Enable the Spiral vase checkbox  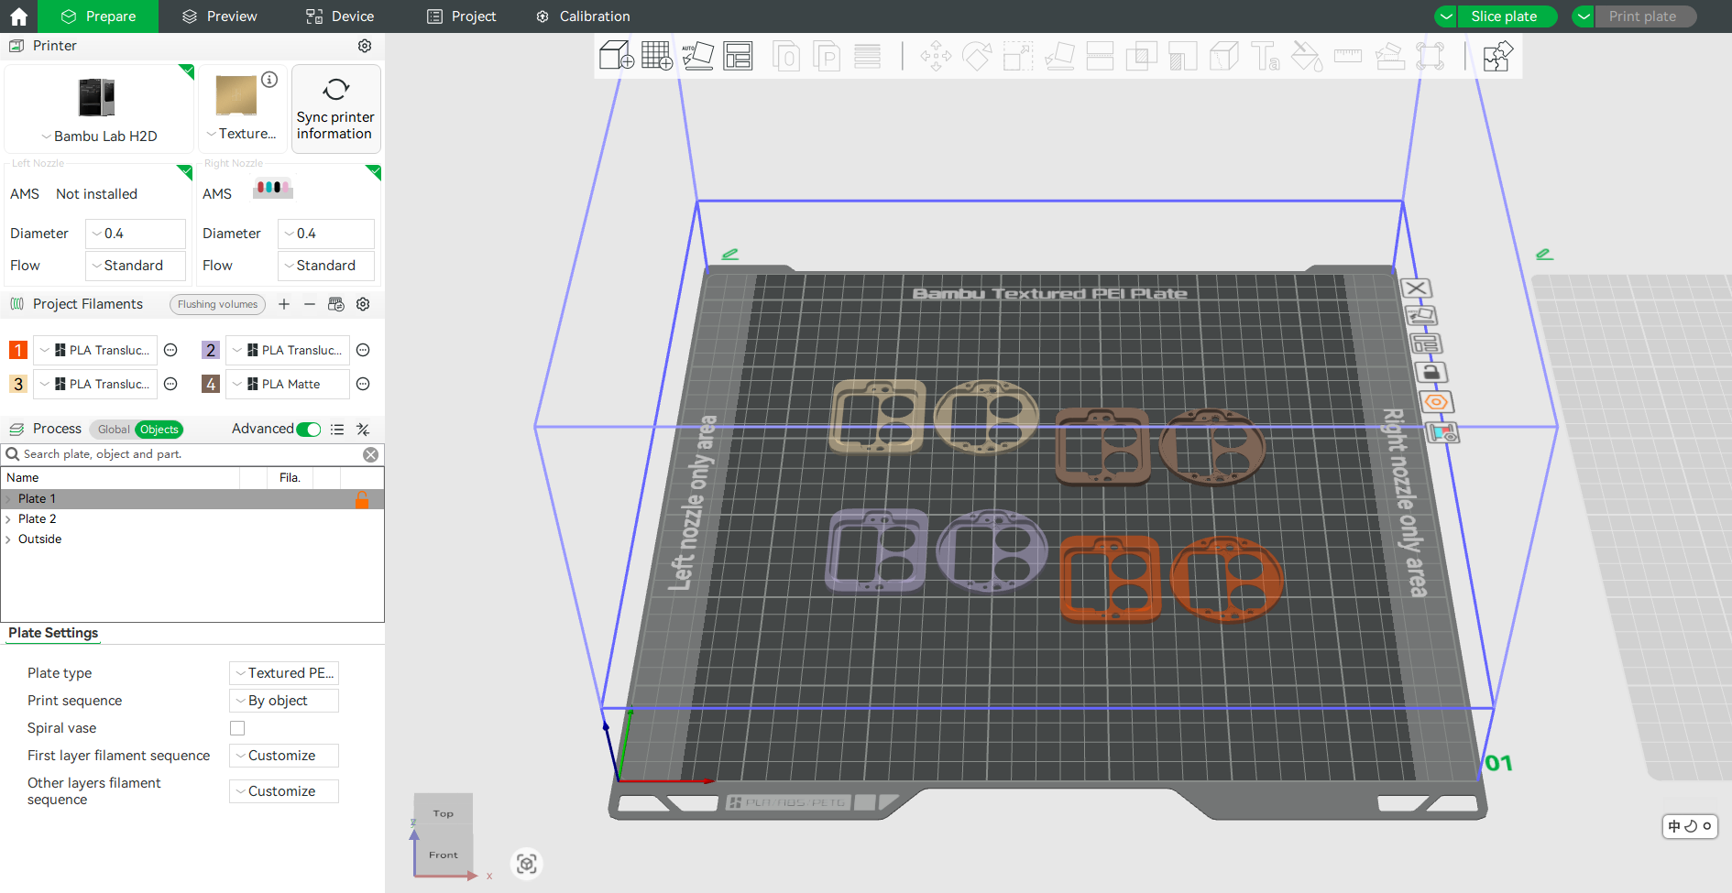click(237, 728)
